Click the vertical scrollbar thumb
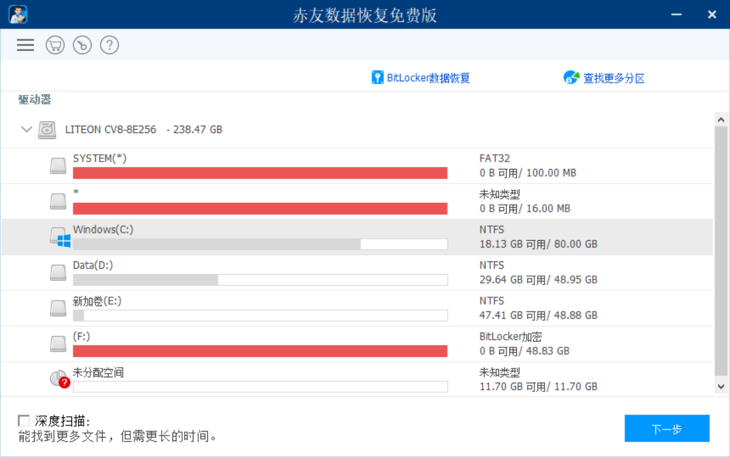730x458 pixels. [720, 251]
